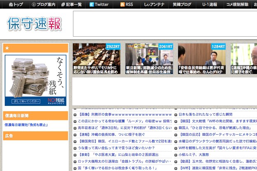Click the Twitter bird icon in navbar

(x=92, y=5)
